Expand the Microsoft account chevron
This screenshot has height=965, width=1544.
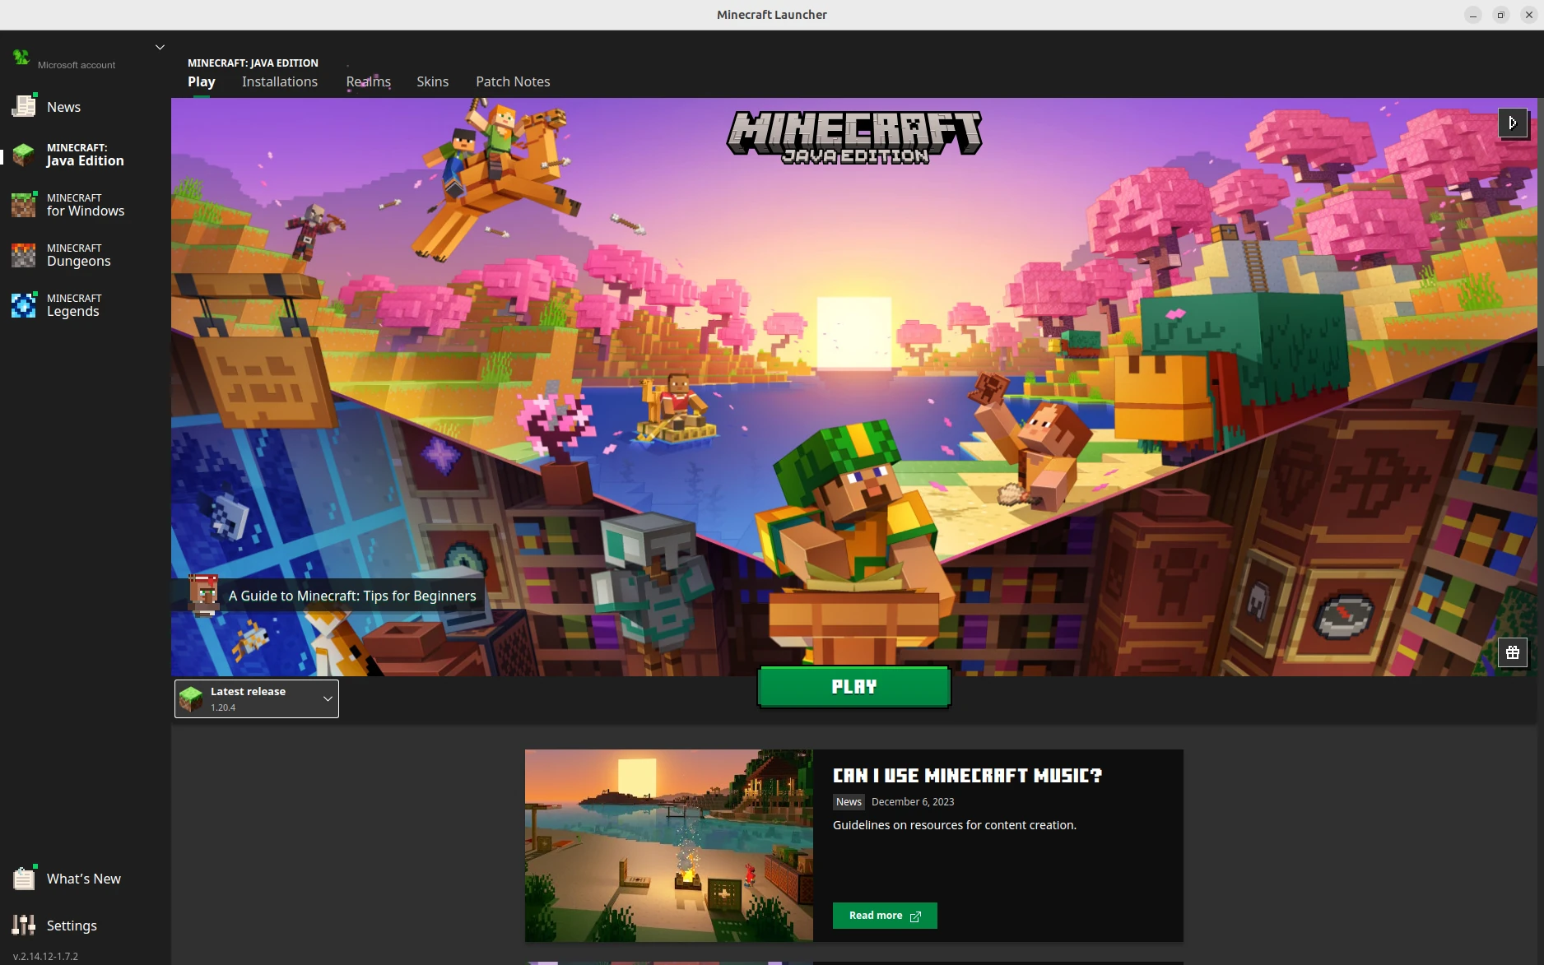point(160,48)
